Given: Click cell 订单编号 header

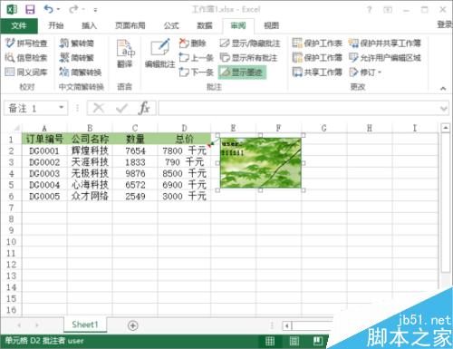Looking at the screenshot, I should [44, 139].
